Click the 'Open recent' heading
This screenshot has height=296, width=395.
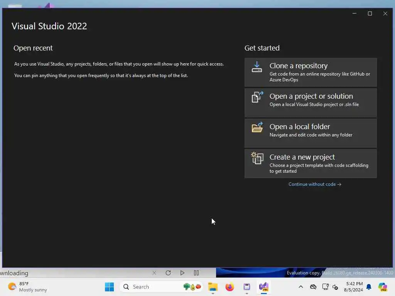click(x=33, y=48)
